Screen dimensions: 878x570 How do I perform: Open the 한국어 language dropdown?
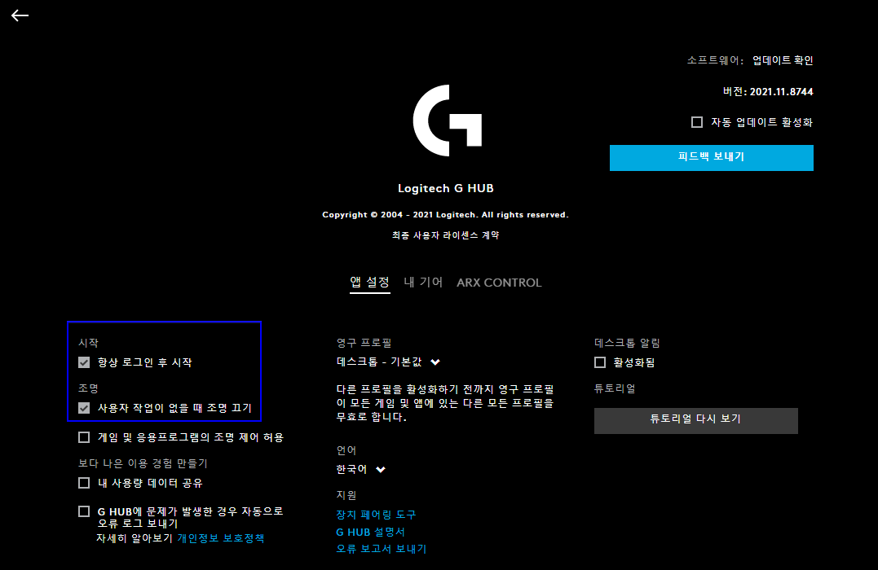point(360,469)
